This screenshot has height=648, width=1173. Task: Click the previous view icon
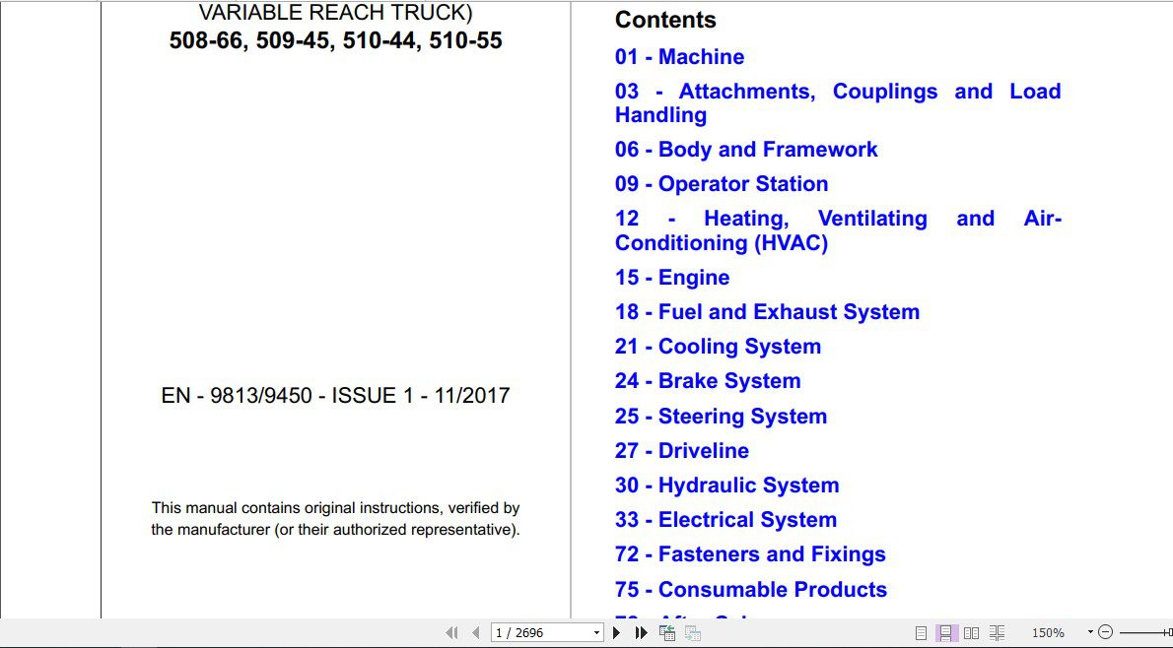coord(667,632)
